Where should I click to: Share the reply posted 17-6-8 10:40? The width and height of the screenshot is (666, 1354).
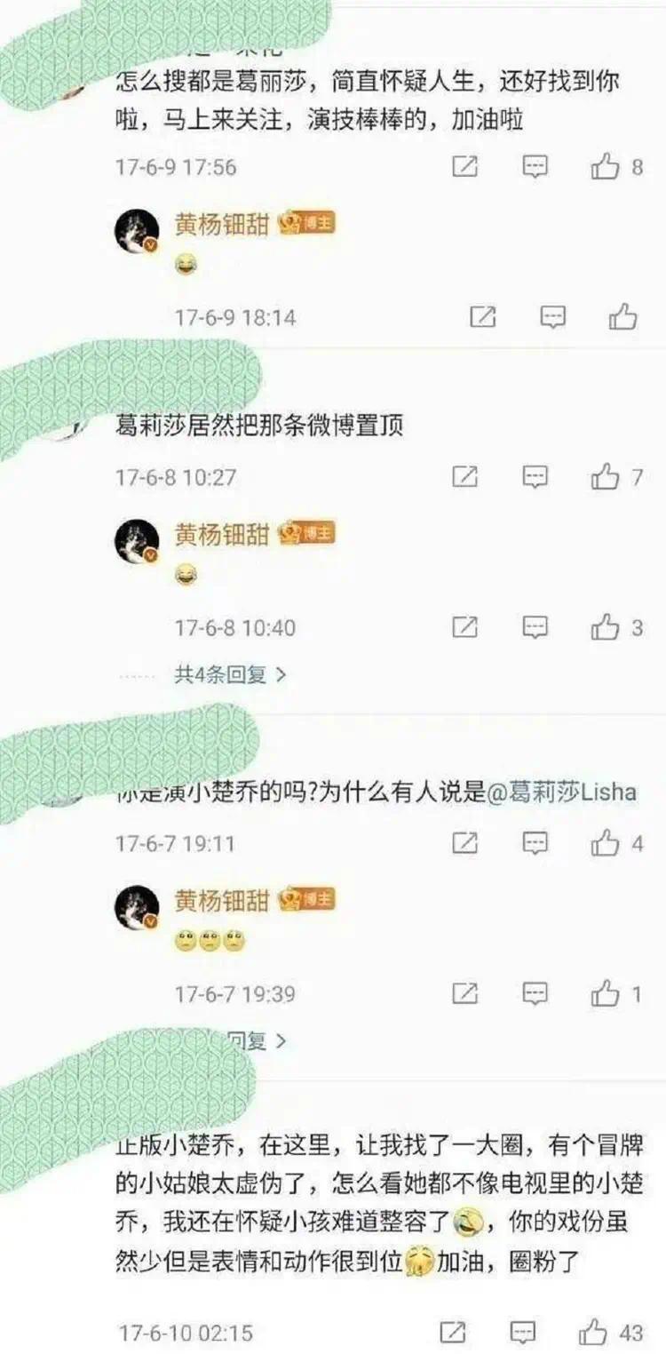pos(465,627)
